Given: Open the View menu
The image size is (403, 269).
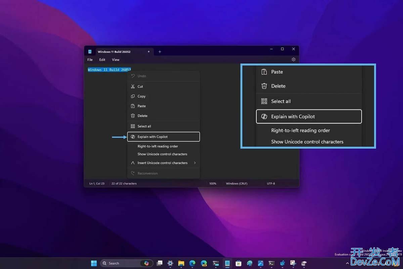Looking at the screenshot, I should 116,60.
